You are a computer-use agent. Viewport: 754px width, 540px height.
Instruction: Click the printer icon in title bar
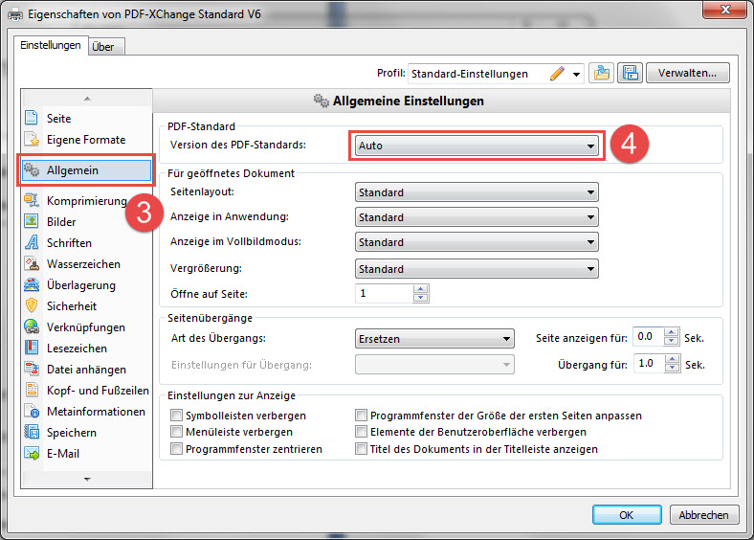coord(15,14)
